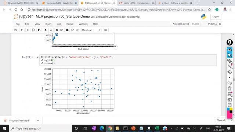Viewport: 235px width, 132px height.
Task: Rename notebook via MLR project title
Action: click(x=63, y=16)
